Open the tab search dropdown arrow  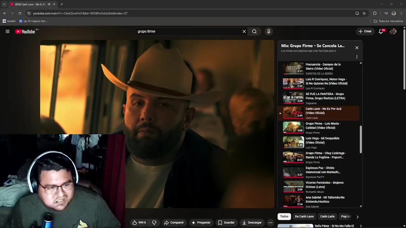click(x=4, y=4)
